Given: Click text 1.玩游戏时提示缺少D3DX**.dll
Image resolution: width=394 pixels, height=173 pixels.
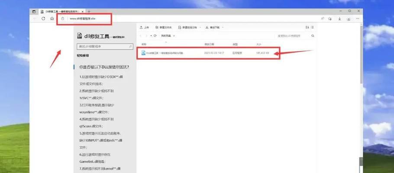Looking at the screenshot, I should click(101, 77).
